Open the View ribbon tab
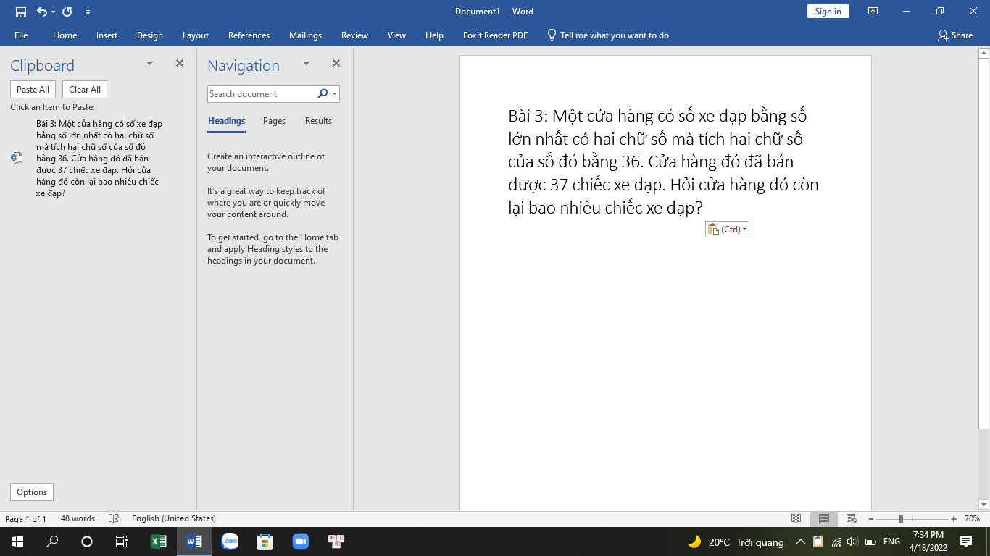 396,35
